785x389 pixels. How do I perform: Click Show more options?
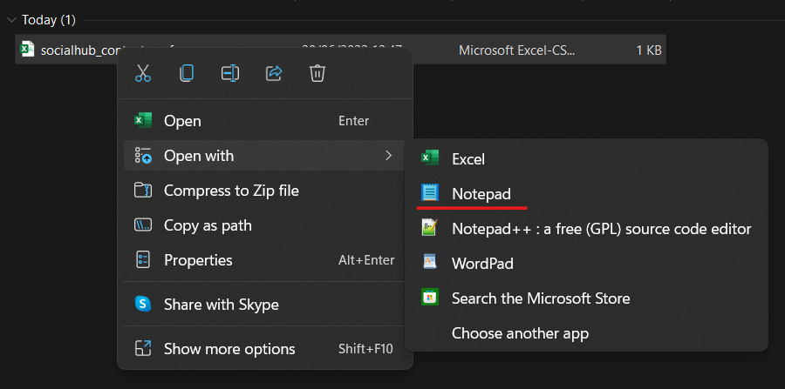click(229, 349)
